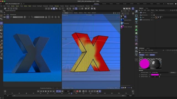This screenshot has height=99, width=177.
Task: Open dropdown arrow next to RenderView circle button
Action: pos(27,17)
